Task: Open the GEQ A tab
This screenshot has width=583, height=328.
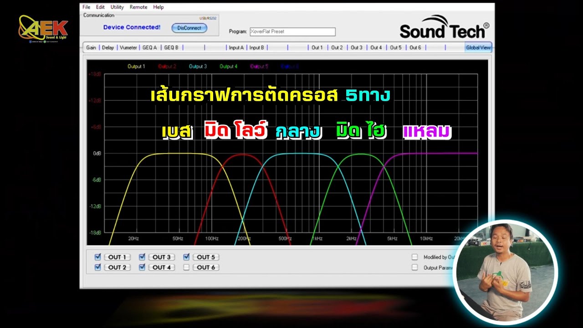Action: pyautogui.click(x=149, y=47)
